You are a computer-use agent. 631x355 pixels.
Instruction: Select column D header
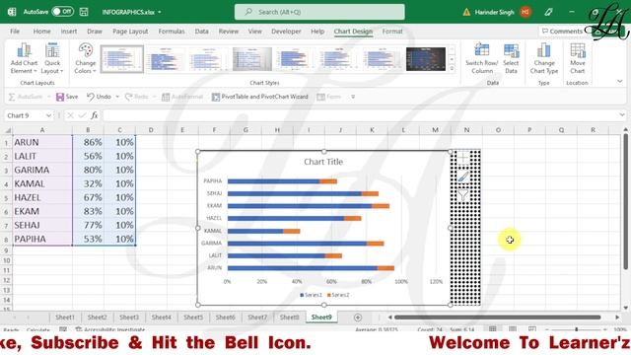pyautogui.click(x=151, y=130)
